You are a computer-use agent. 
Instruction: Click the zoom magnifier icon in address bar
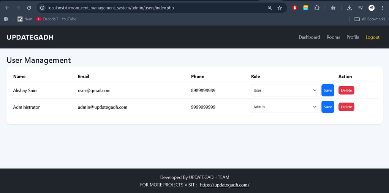[x=270, y=8]
